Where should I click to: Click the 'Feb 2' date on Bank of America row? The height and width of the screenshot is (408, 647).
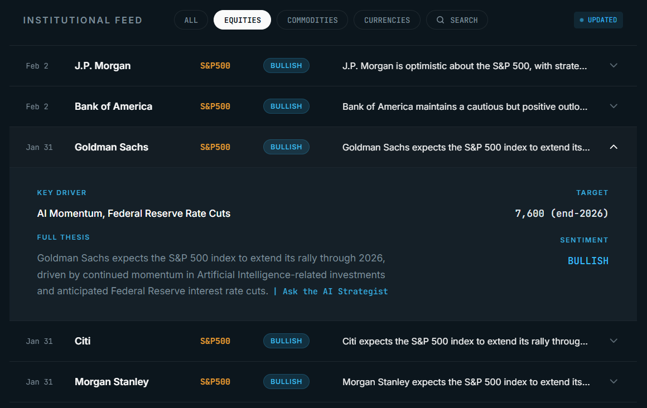click(x=37, y=107)
